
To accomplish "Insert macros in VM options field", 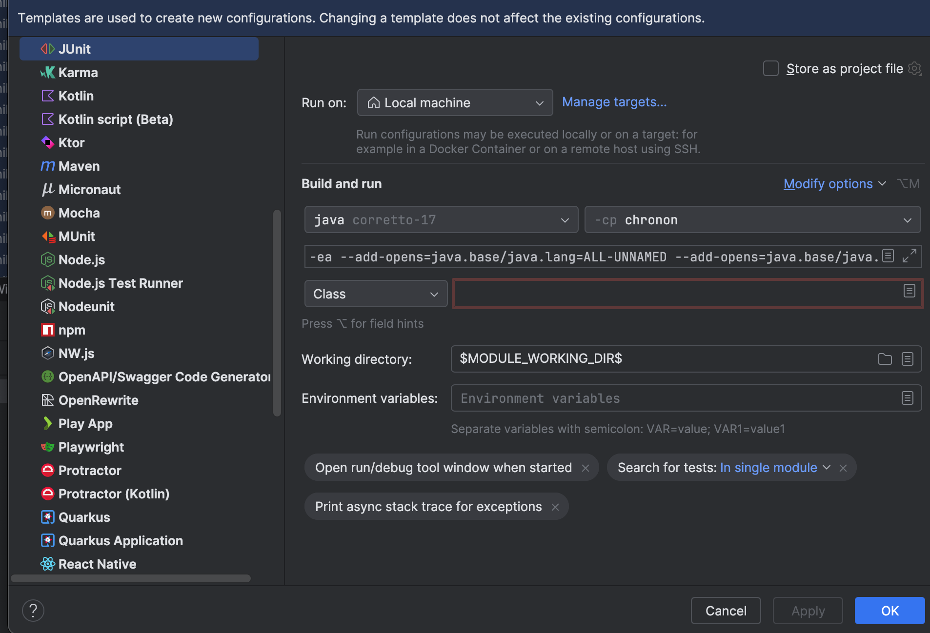I will (x=888, y=256).
